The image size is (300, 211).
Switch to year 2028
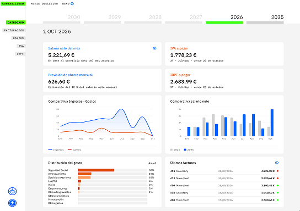143,19
